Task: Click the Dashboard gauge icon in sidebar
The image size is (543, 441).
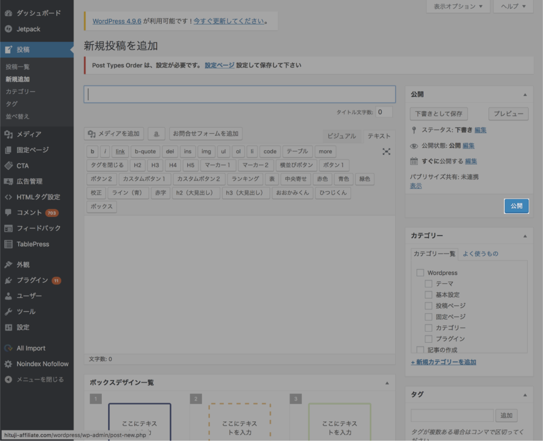Action: (x=8, y=13)
